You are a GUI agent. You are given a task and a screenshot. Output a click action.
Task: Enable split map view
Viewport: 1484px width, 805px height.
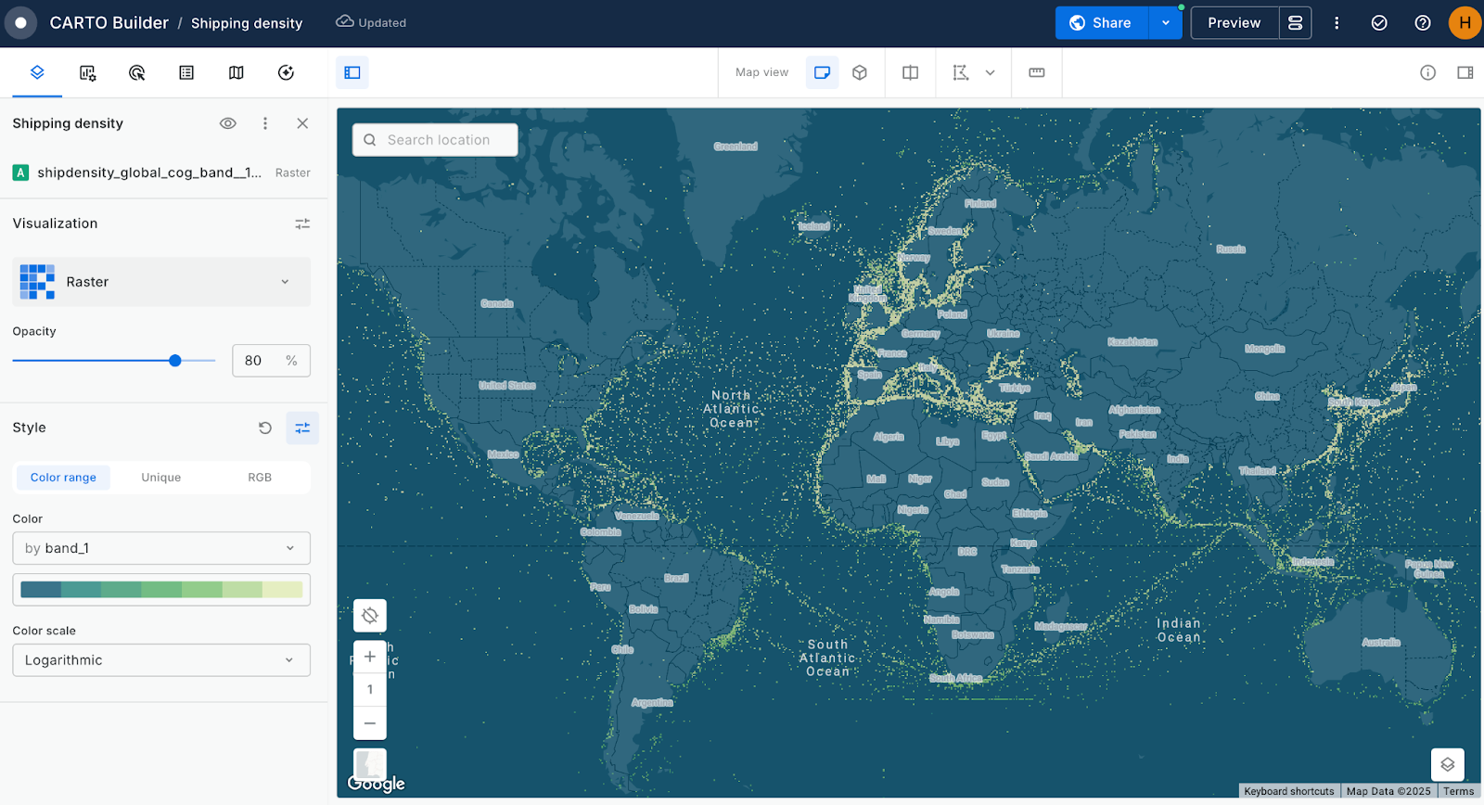tap(910, 72)
